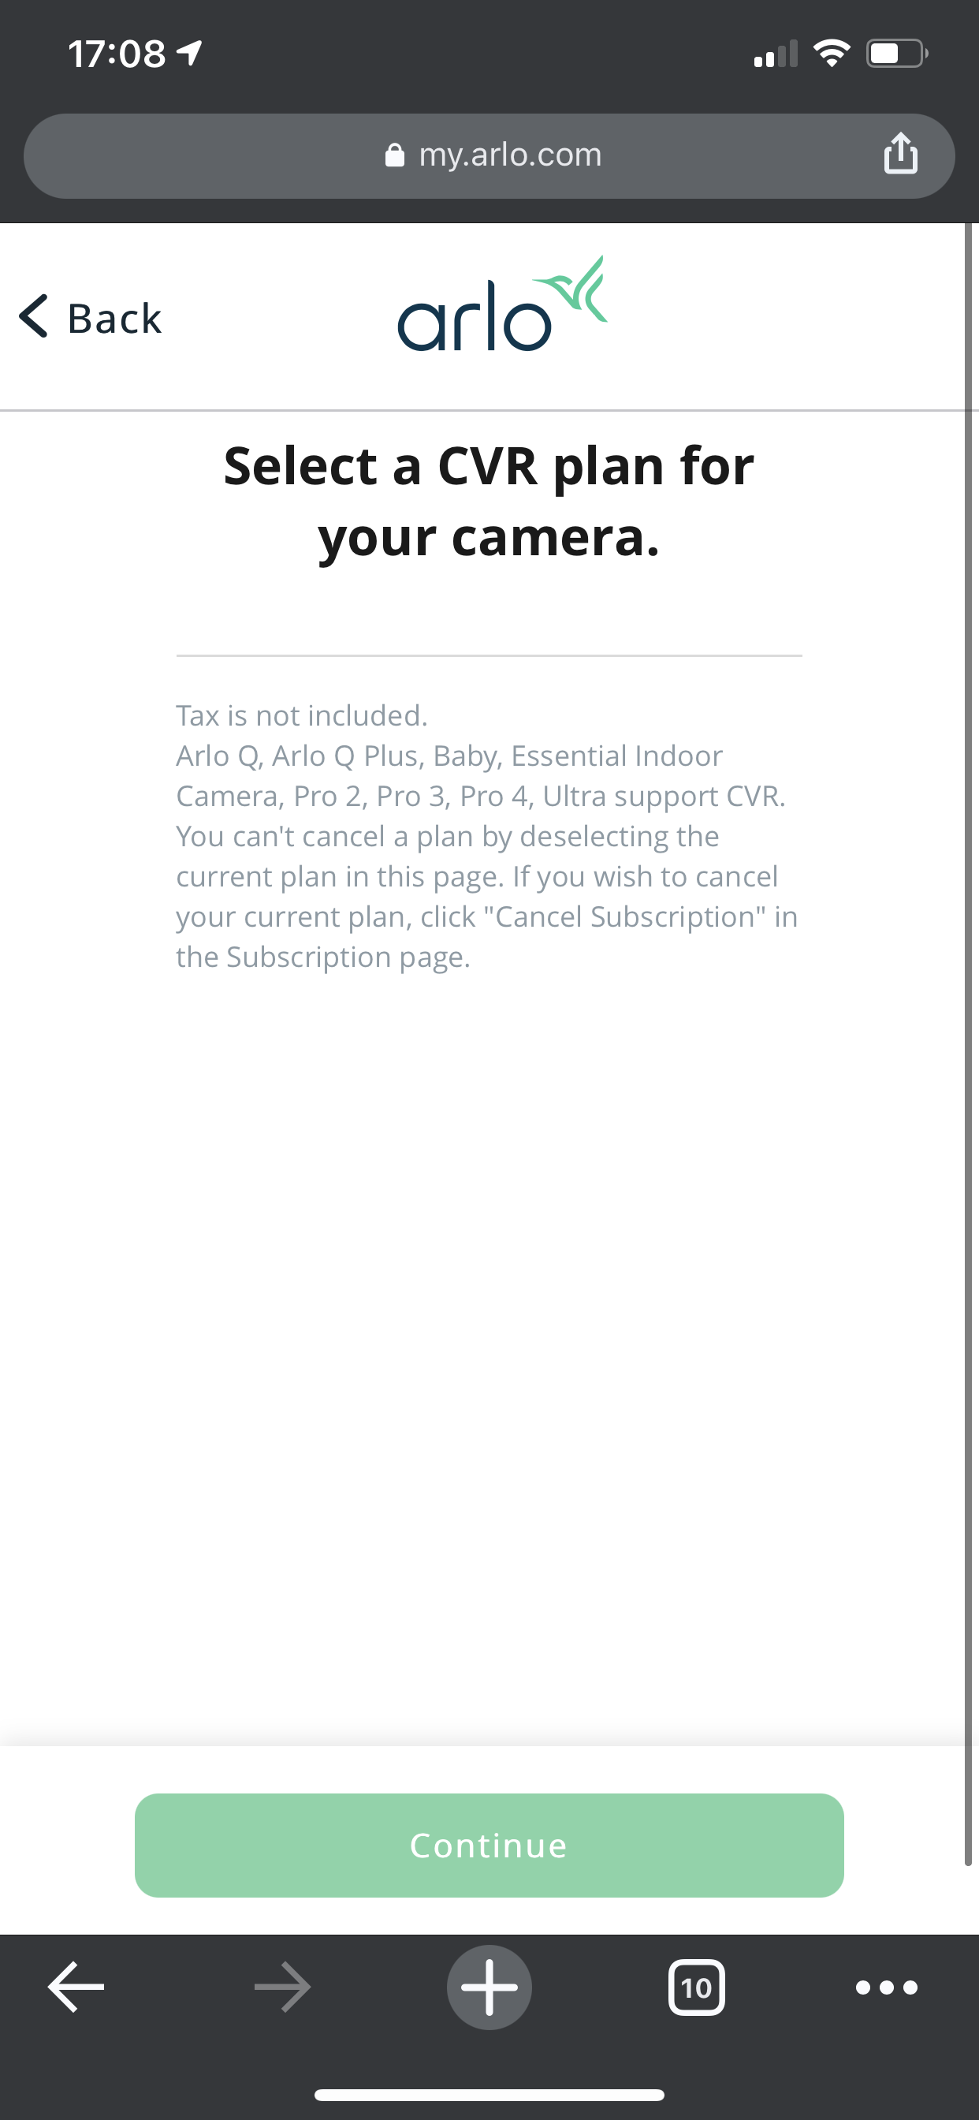Tap the "Select a CVR plan" heading
The height and width of the screenshot is (2120, 979).
(x=489, y=501)
